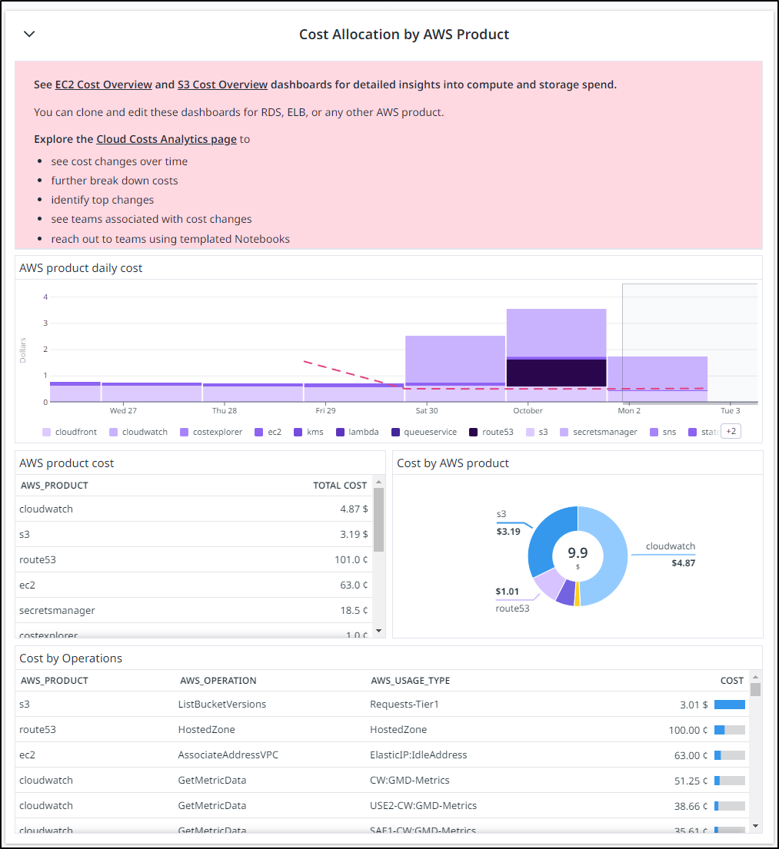This screenshot has width=779, height=849.
Task: Select the USE2-CW:GMD-Metrics usage type cell
Action: [x=424, y=806]
